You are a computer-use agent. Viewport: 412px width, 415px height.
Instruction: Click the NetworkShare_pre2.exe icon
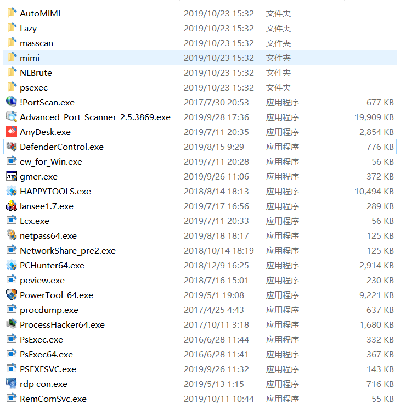click(x=12, y=250)
